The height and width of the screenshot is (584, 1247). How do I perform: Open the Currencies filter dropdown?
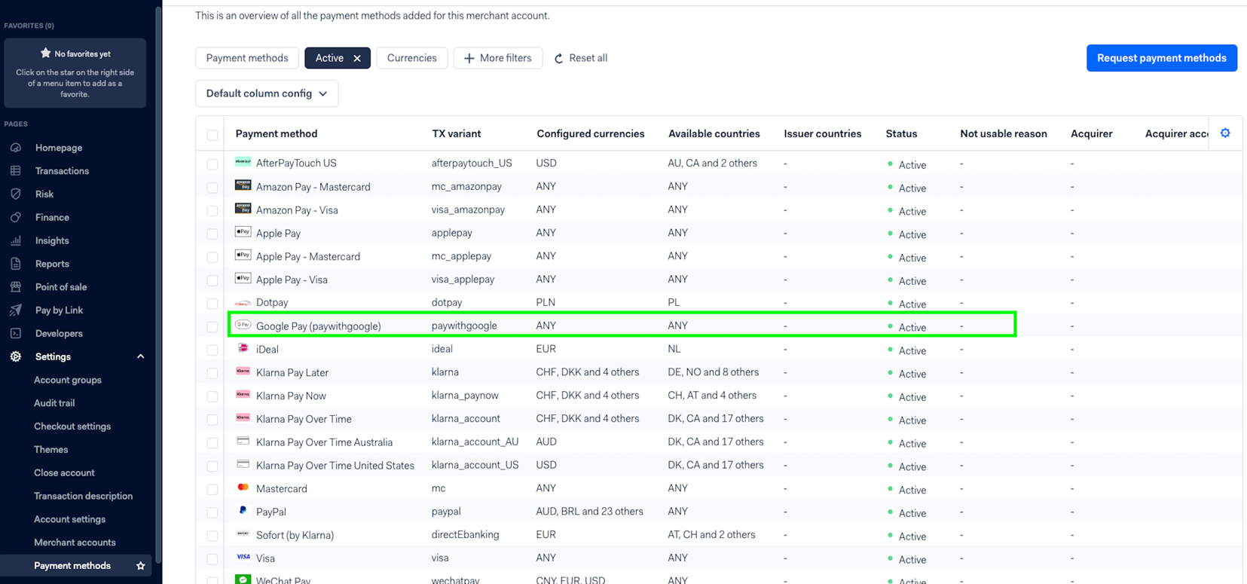[411, 58]
